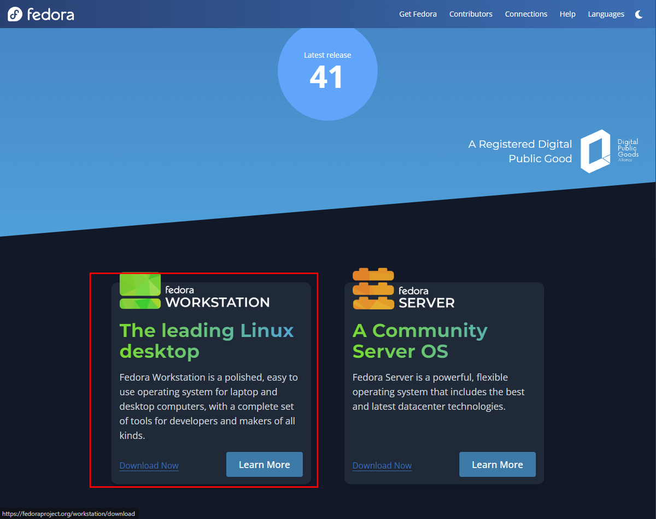Click Server Download Now link
This screenshot has height=519, width=656.
coord(382,465)
